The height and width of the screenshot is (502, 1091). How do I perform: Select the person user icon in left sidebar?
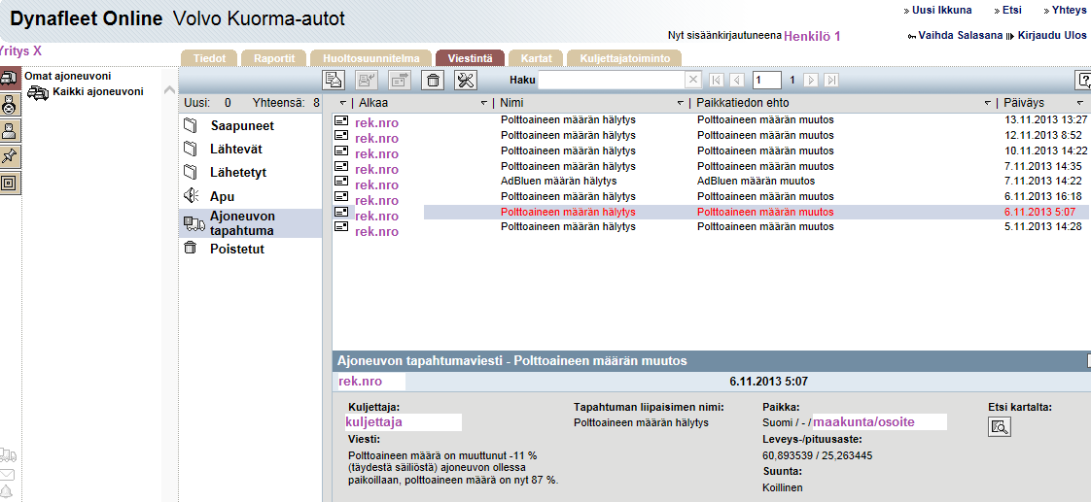click(x=10, y=130)
